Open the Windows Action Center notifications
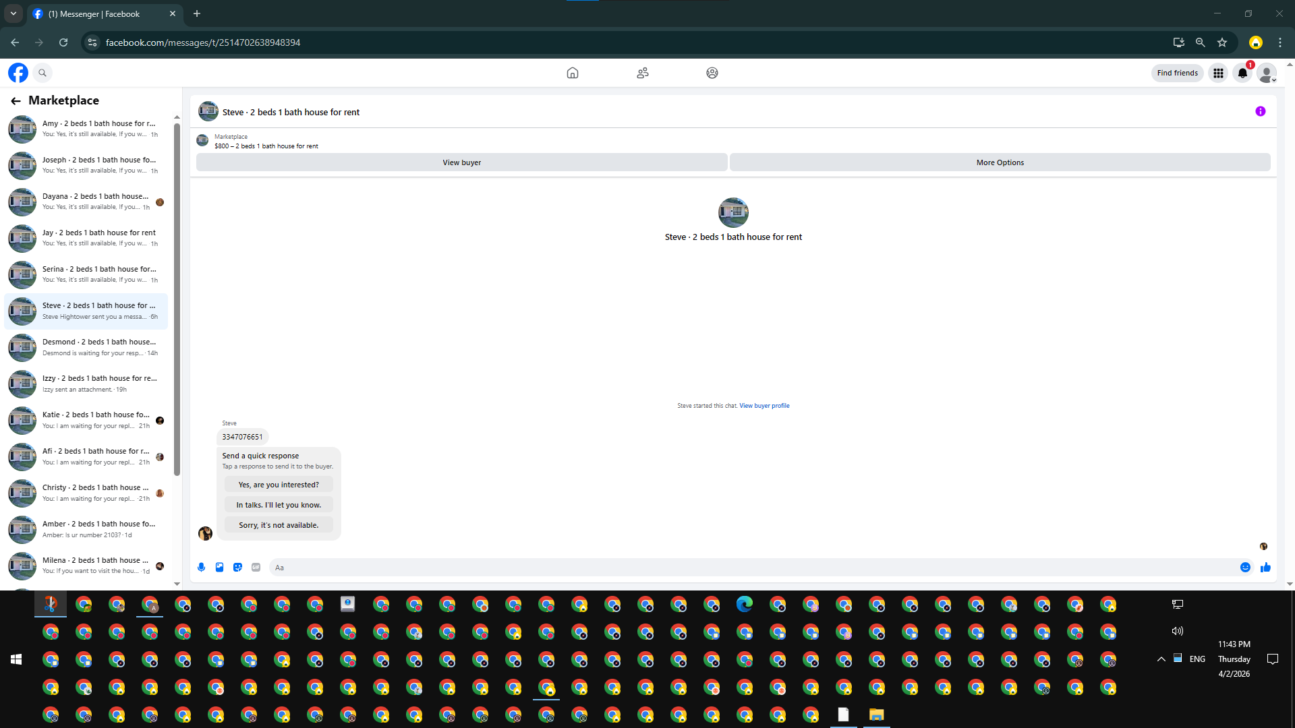The image size is (1295, 728). tap(1273, 659)
